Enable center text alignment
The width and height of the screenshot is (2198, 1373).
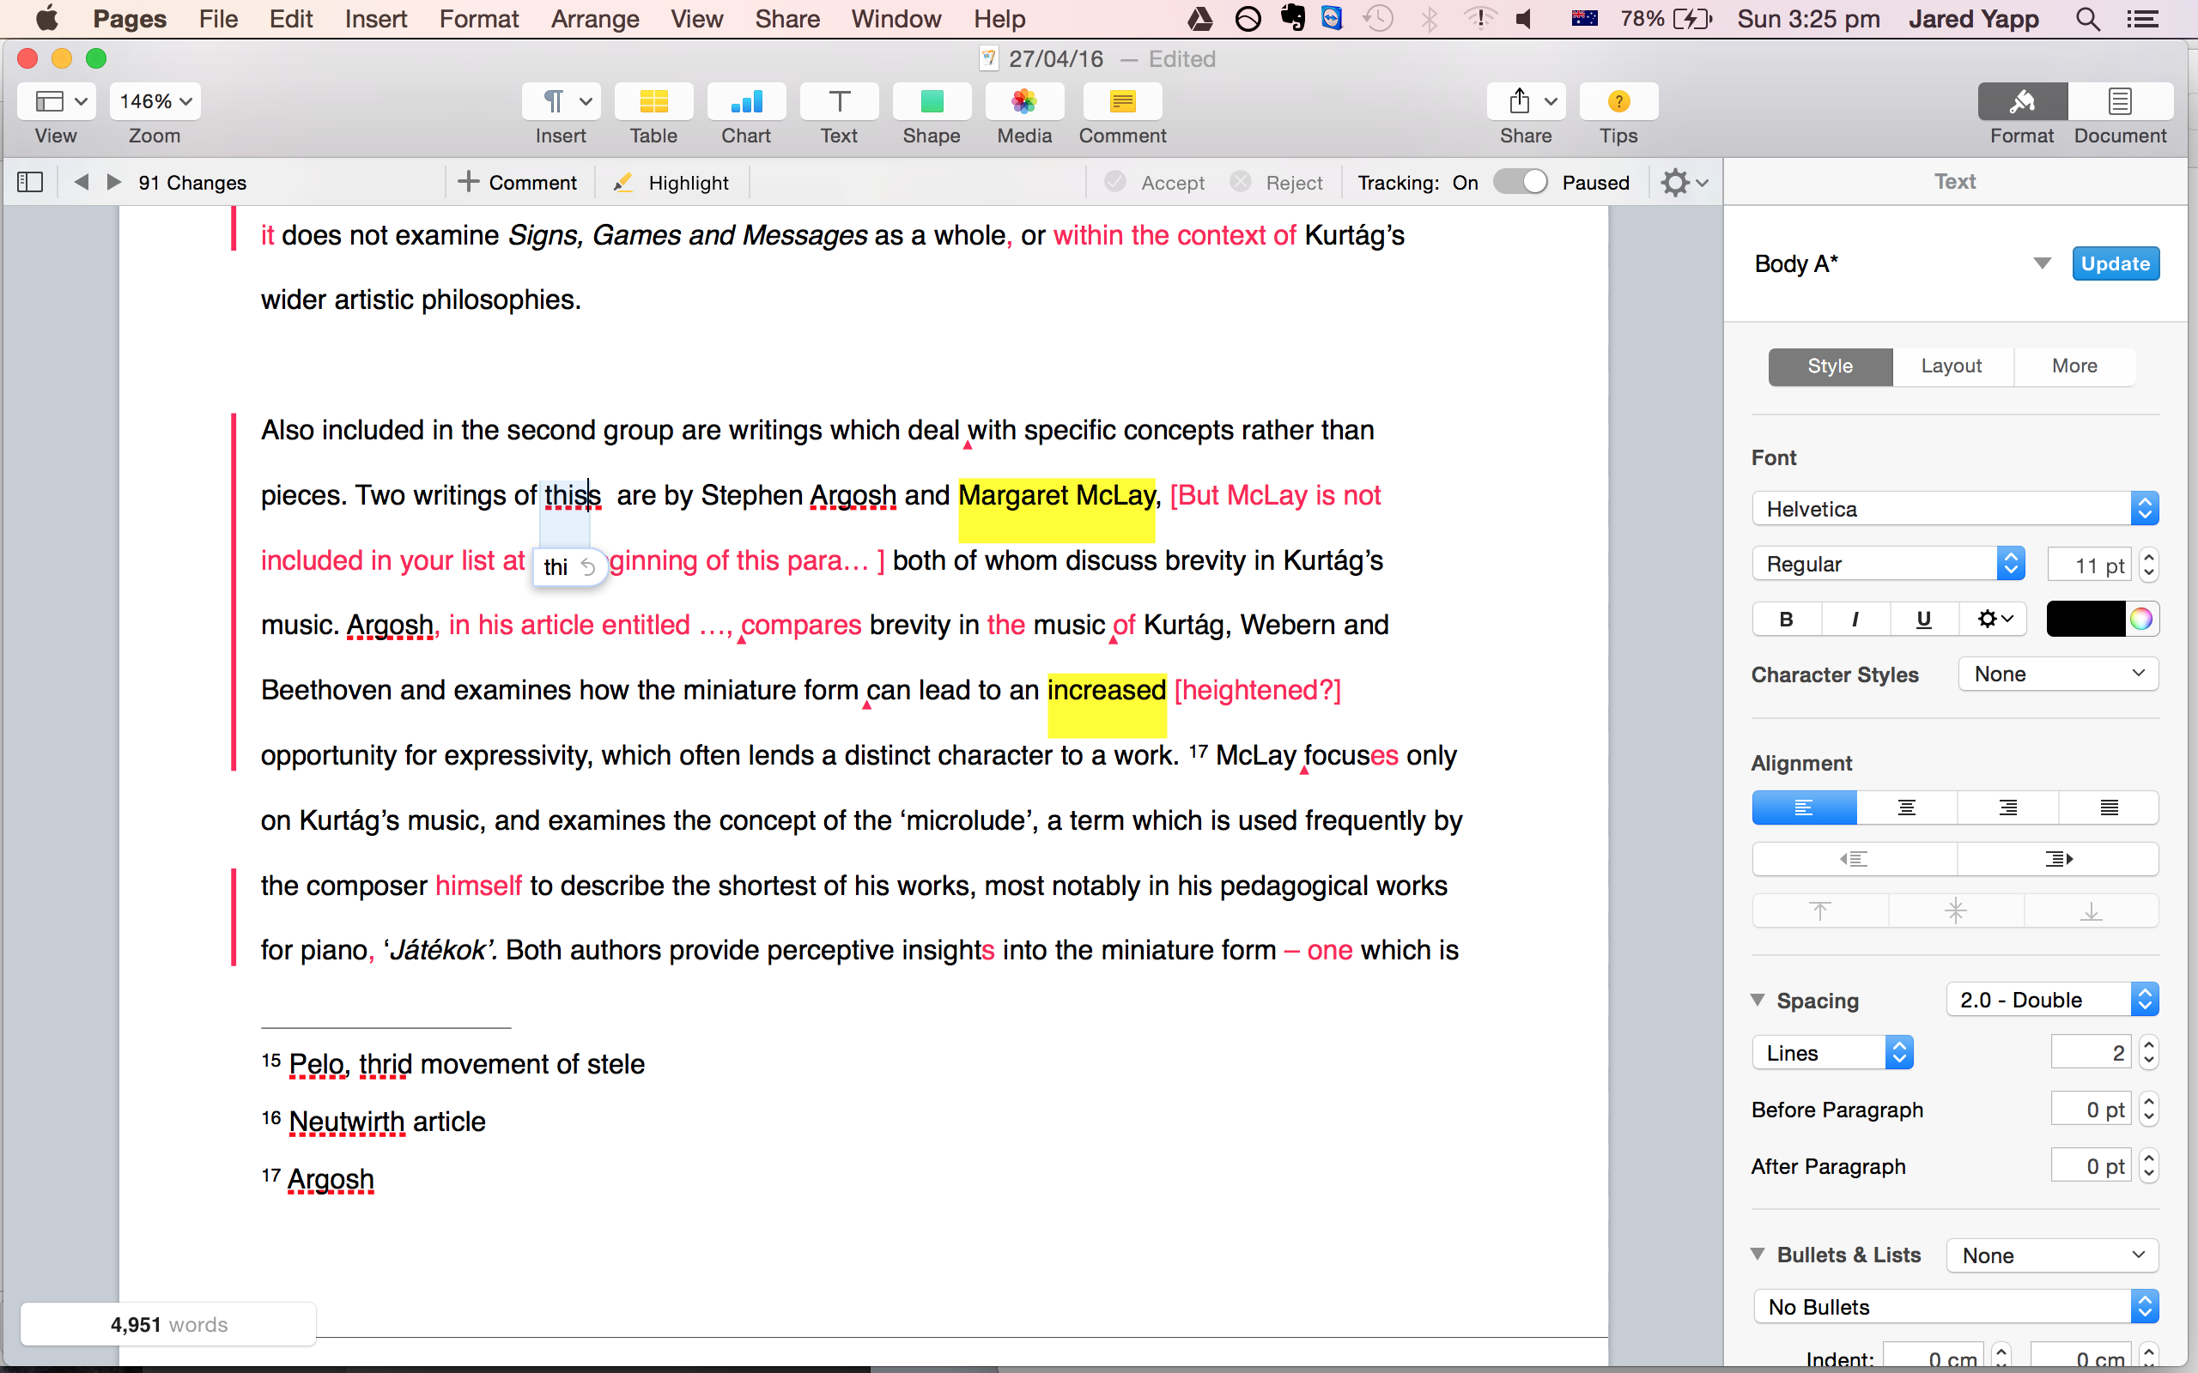pyautogui.click(x=1906, y=807)
